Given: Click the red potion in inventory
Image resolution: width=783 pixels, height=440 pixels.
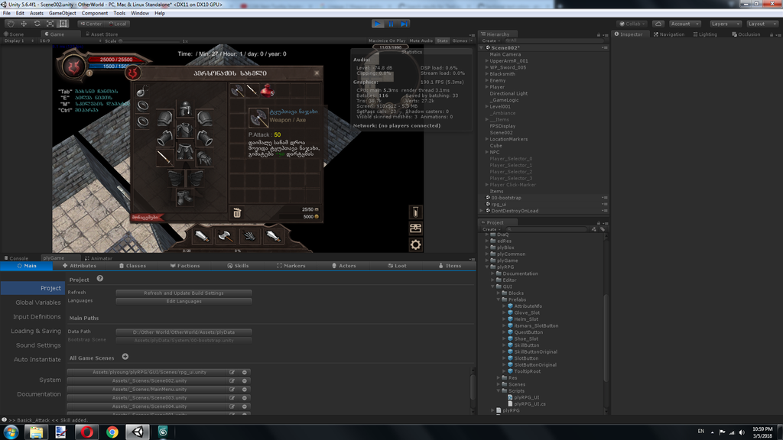Looking at the screenshot, I should pyautogui.click(x=267, y=90).
